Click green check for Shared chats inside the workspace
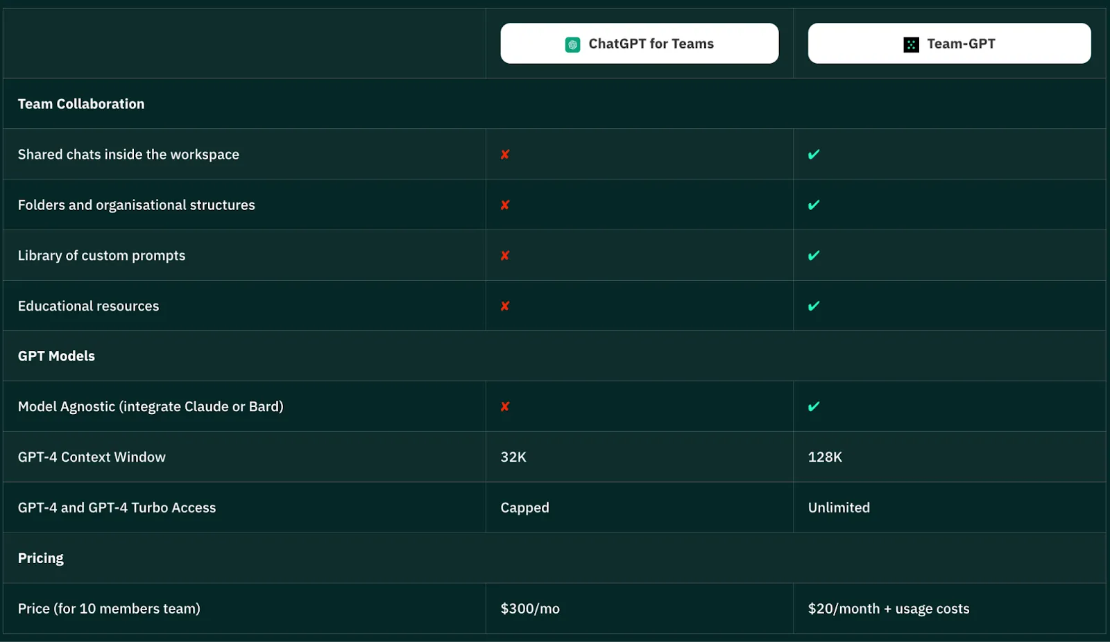Image resolution: width=1110 pixels, height=642 pixels. tap(814, 154)
